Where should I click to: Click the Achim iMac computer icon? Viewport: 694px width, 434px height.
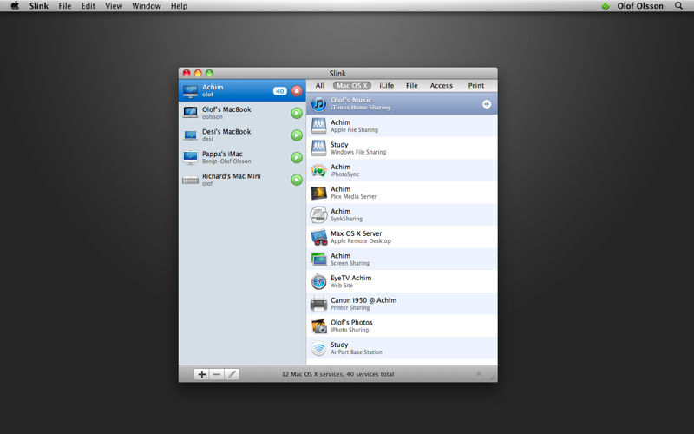[x=190, y=91]
